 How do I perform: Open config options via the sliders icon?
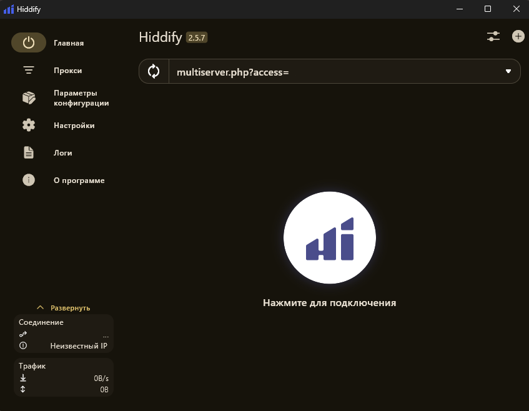[x=493, y=36]
